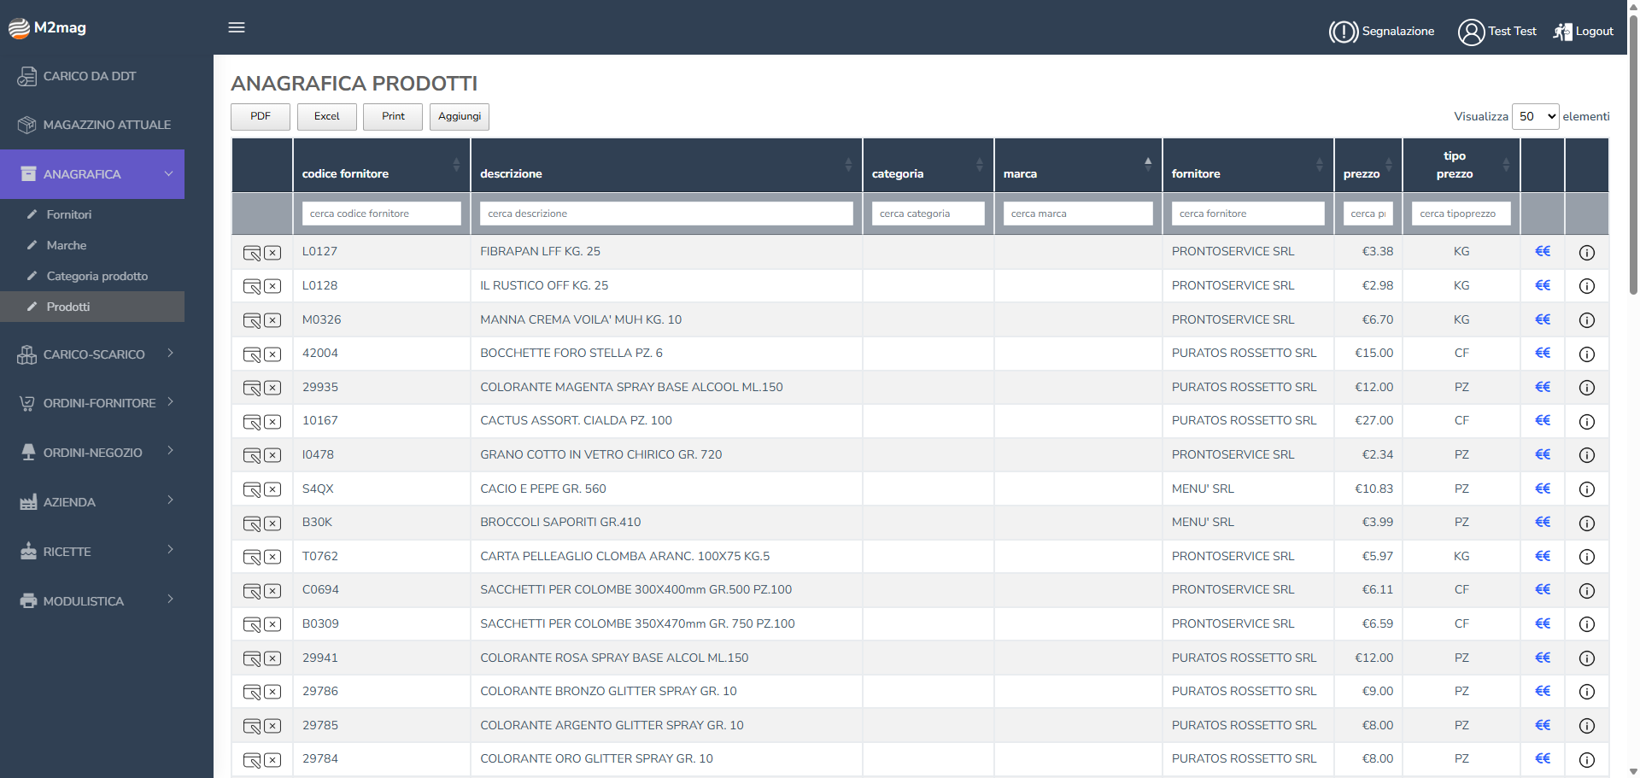Sort table by fornitore column
The height and width of the screenshot is (778, 1640).
click(1248, 166)
